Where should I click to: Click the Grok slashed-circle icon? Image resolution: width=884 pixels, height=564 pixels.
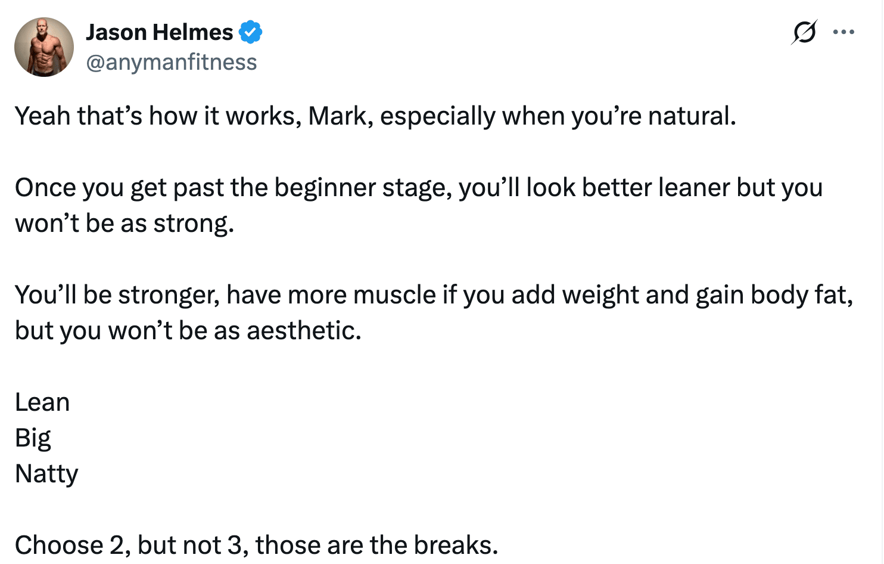click(804, 32)
